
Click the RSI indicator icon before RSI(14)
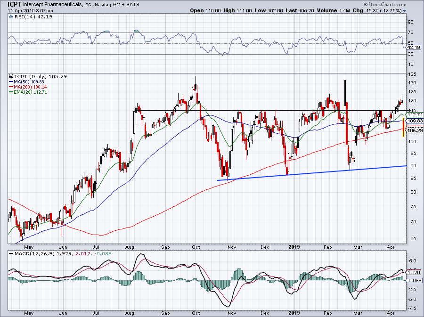(11, 17)
